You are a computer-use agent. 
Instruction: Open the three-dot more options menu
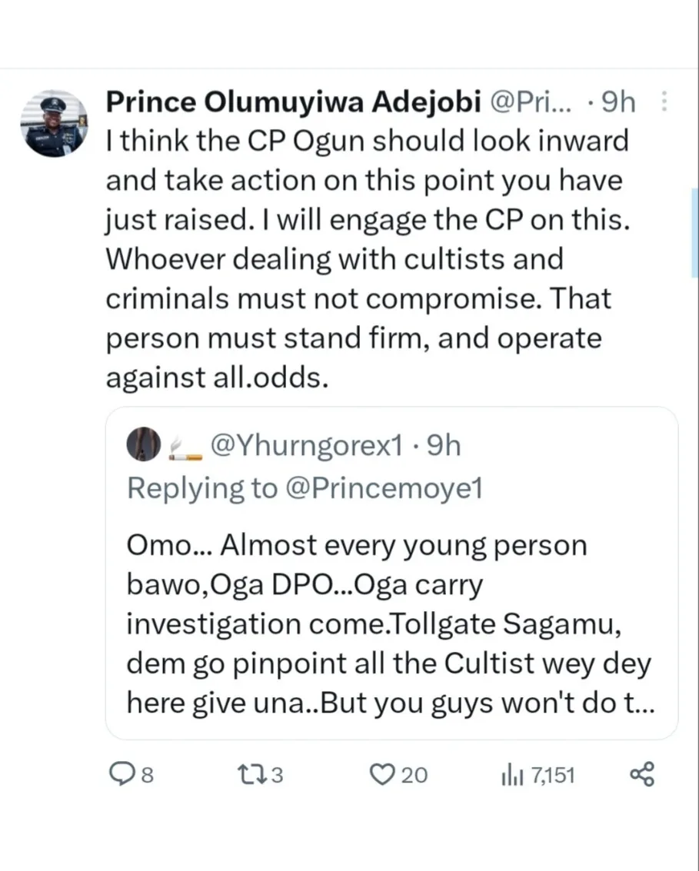coord(664,102)
